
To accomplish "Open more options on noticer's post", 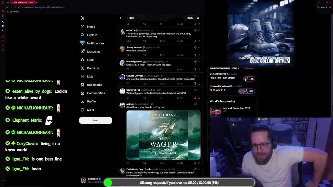I will [199, 104].
